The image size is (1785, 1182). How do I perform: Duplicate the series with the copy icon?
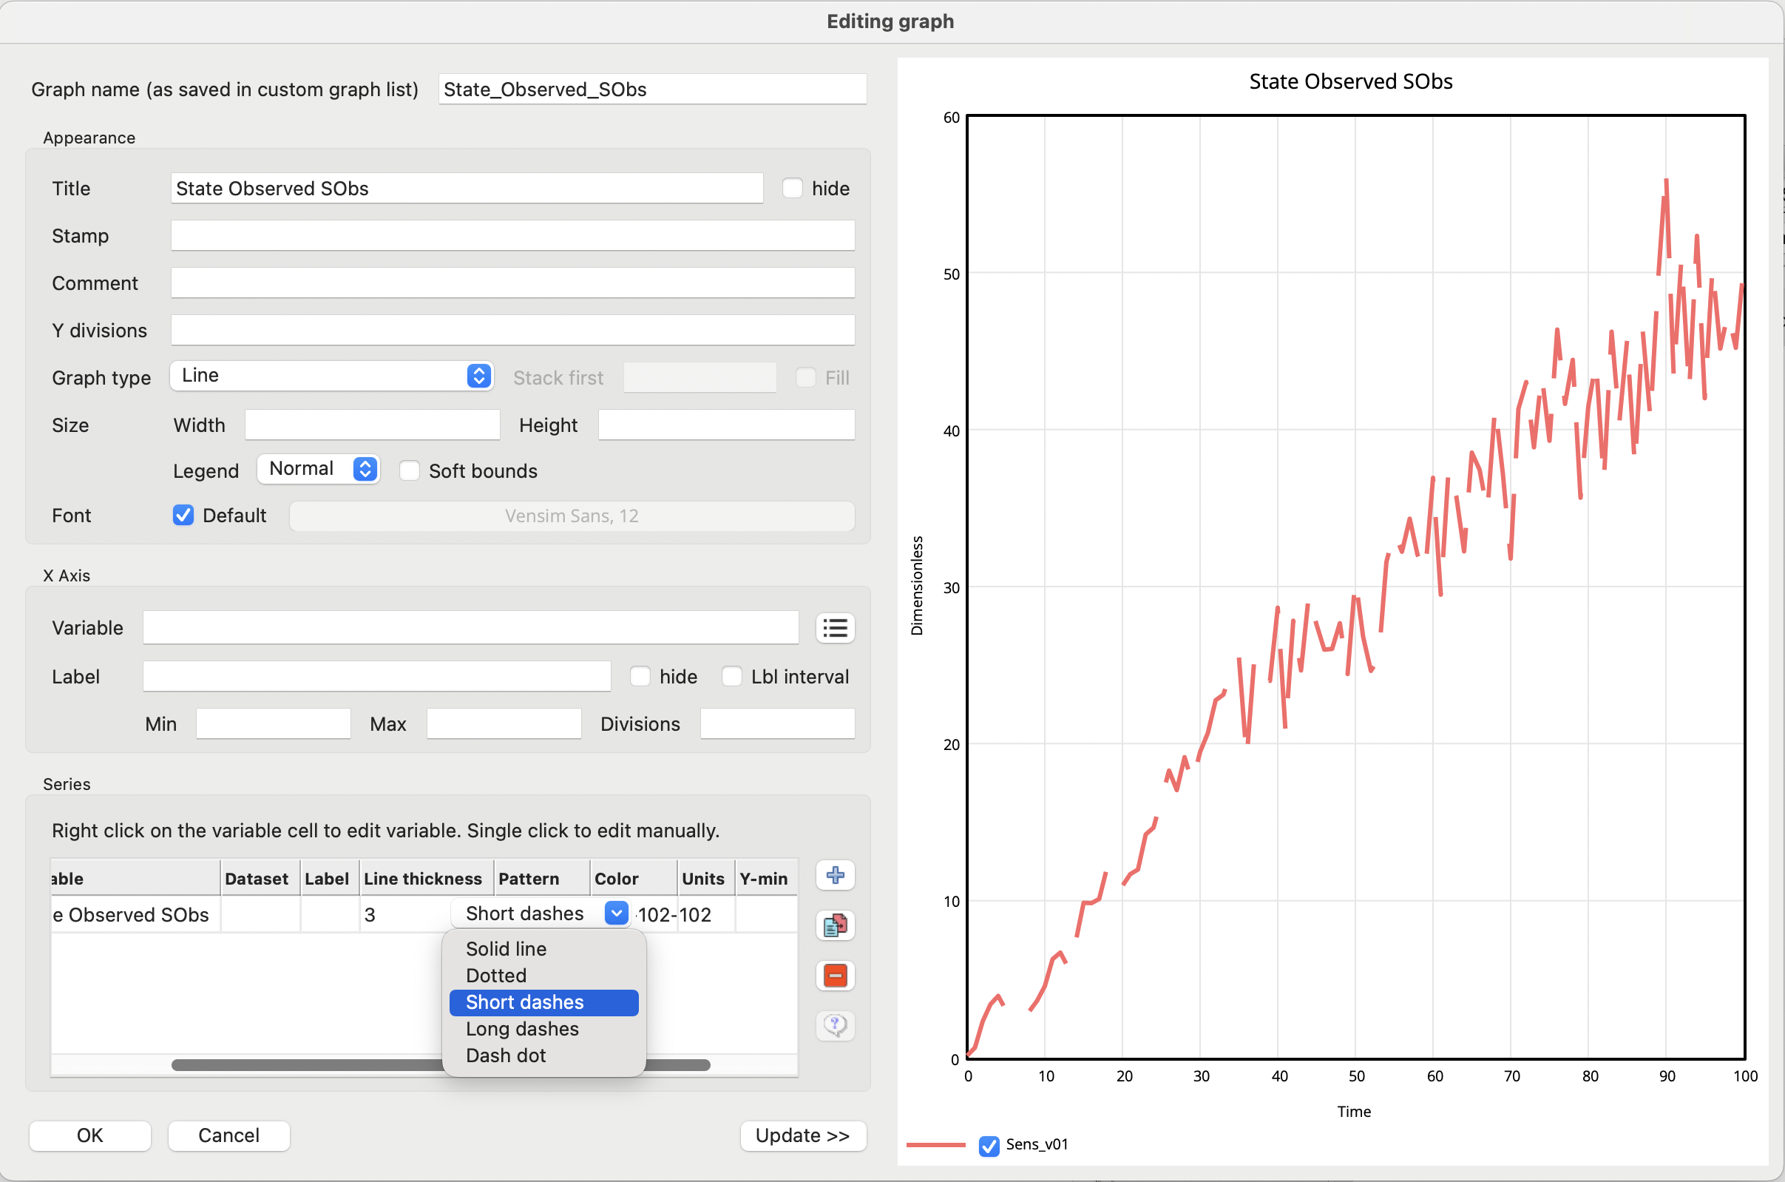pos(835,925)
